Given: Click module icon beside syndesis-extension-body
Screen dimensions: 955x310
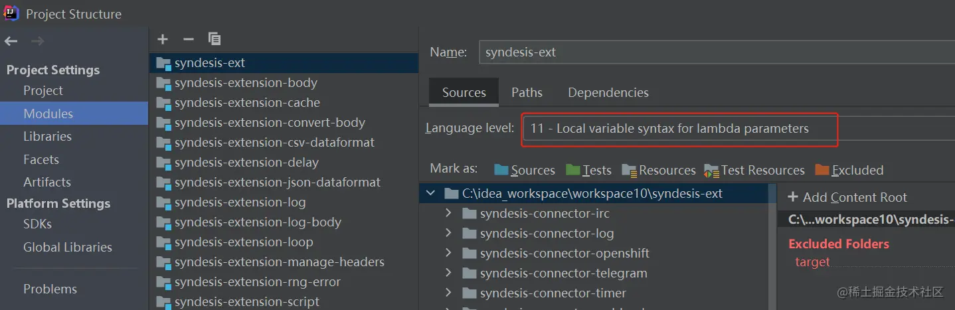Looking at the screenshot, I should coord(163,83).
